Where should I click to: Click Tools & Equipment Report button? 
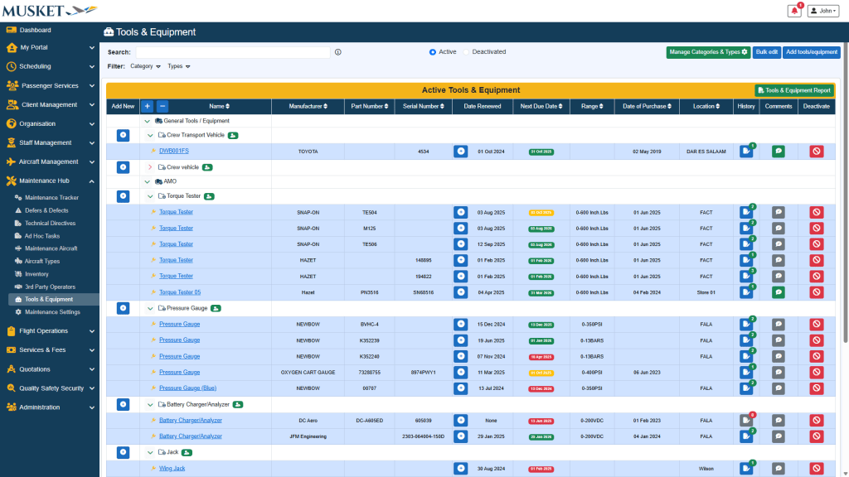click(x=793, y=90)
